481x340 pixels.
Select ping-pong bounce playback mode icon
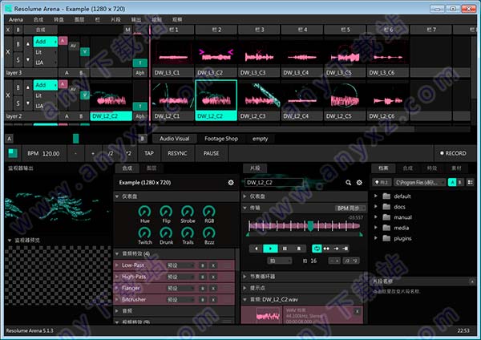326,249
